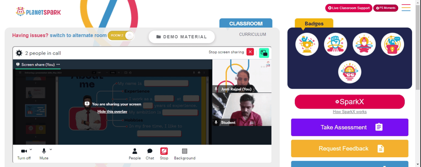
Task: Click the red Stop screen sharing X button
Action: point(250,52)
